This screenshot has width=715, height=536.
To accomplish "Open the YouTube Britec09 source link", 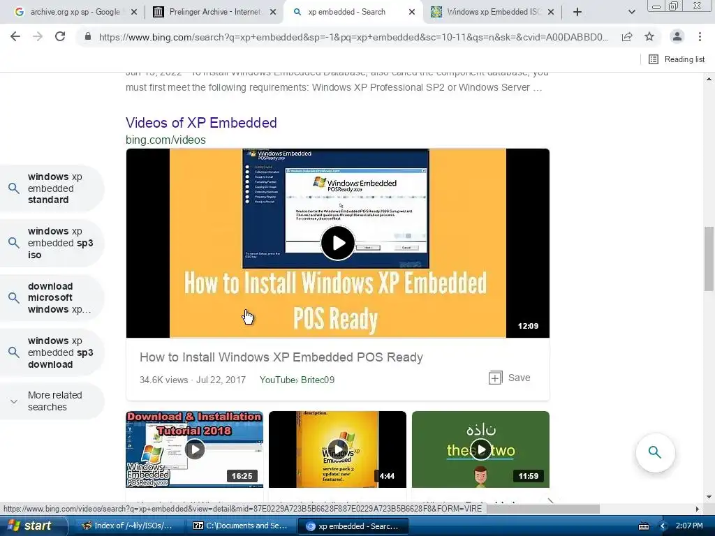I will pos(297,380).
